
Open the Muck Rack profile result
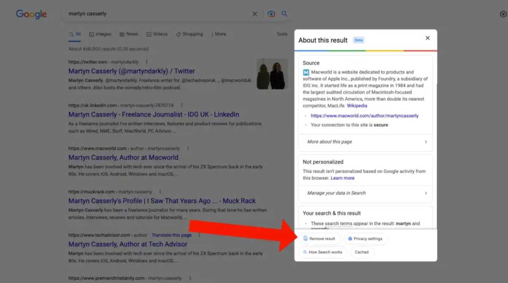(x=162, y=201)
